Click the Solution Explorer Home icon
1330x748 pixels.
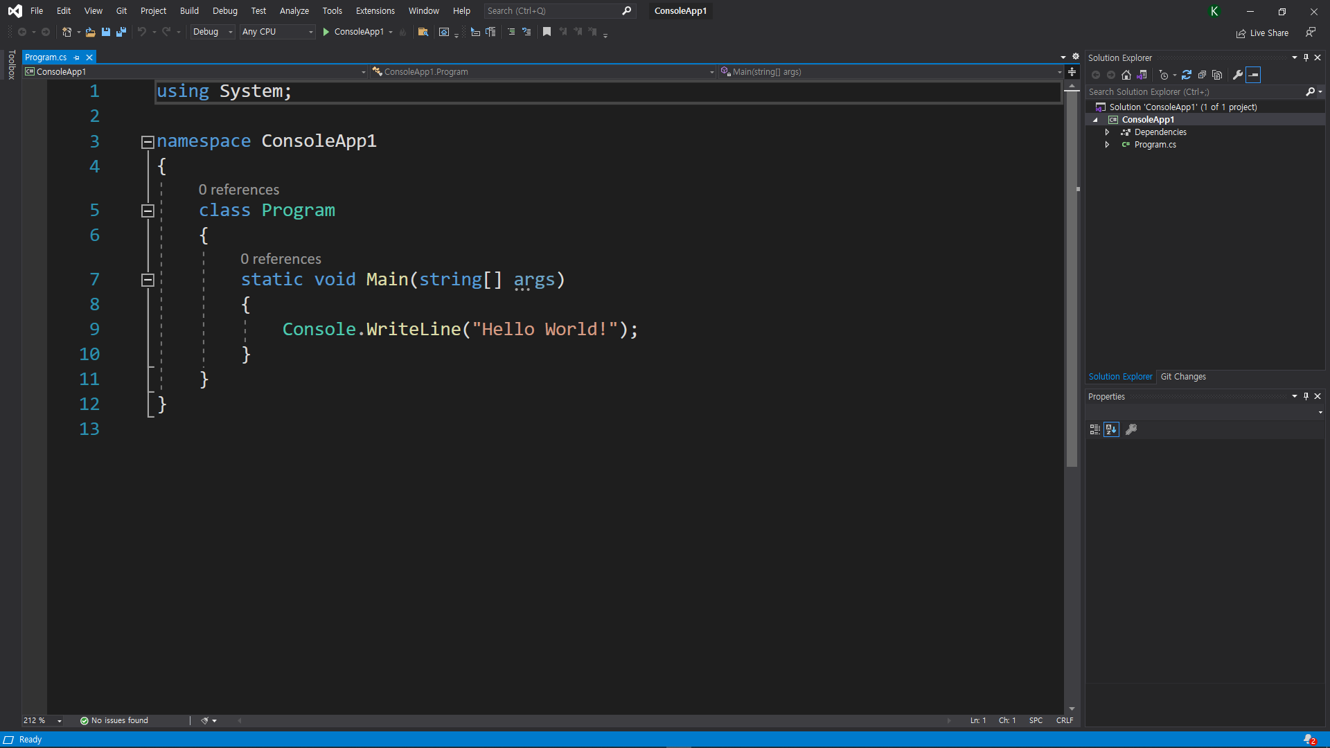click(x=1126, y=75)
